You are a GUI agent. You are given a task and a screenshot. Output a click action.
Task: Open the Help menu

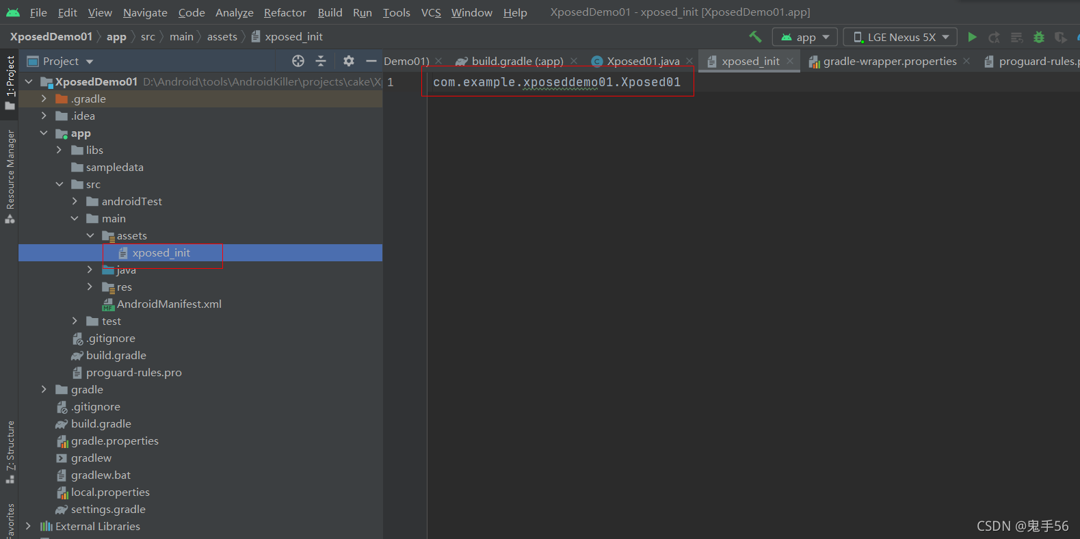(515, 12)
